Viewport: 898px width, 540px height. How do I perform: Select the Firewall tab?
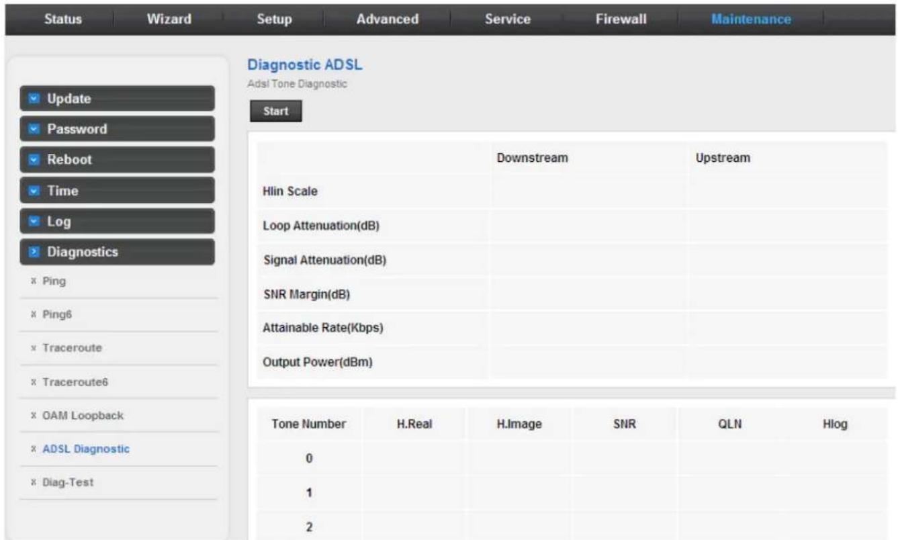point(621,19)
